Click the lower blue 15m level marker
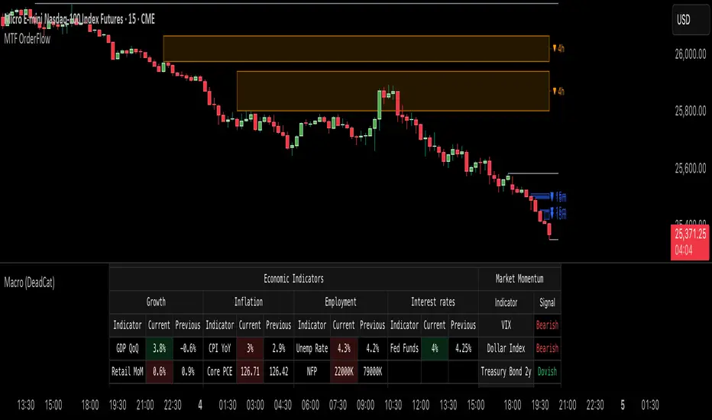712x420 pixels. 561,215
